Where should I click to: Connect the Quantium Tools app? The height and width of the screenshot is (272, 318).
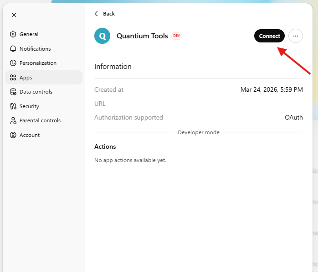coord(269,36)
